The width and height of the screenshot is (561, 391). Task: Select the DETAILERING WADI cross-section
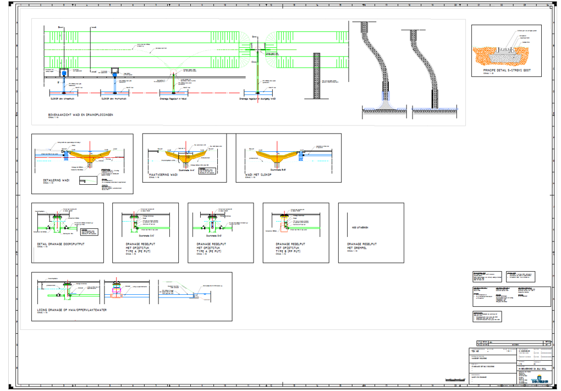82,164
